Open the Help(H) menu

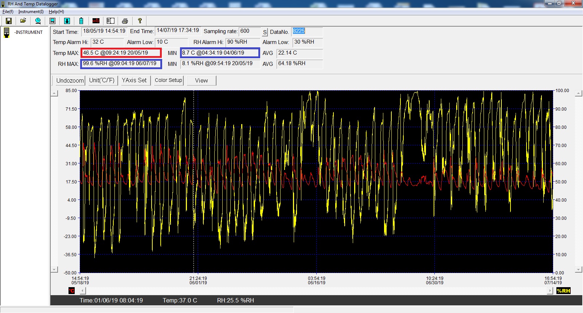coord(56,12)
